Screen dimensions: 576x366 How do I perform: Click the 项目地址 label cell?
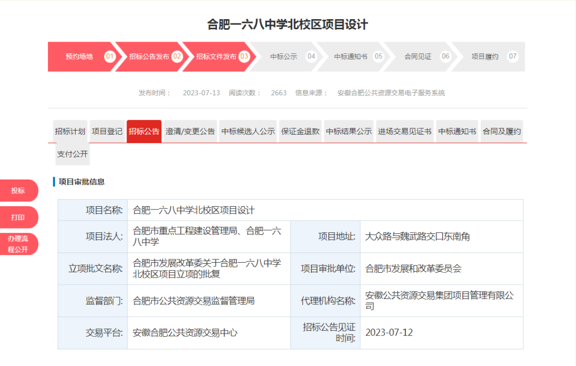[325, 237]
